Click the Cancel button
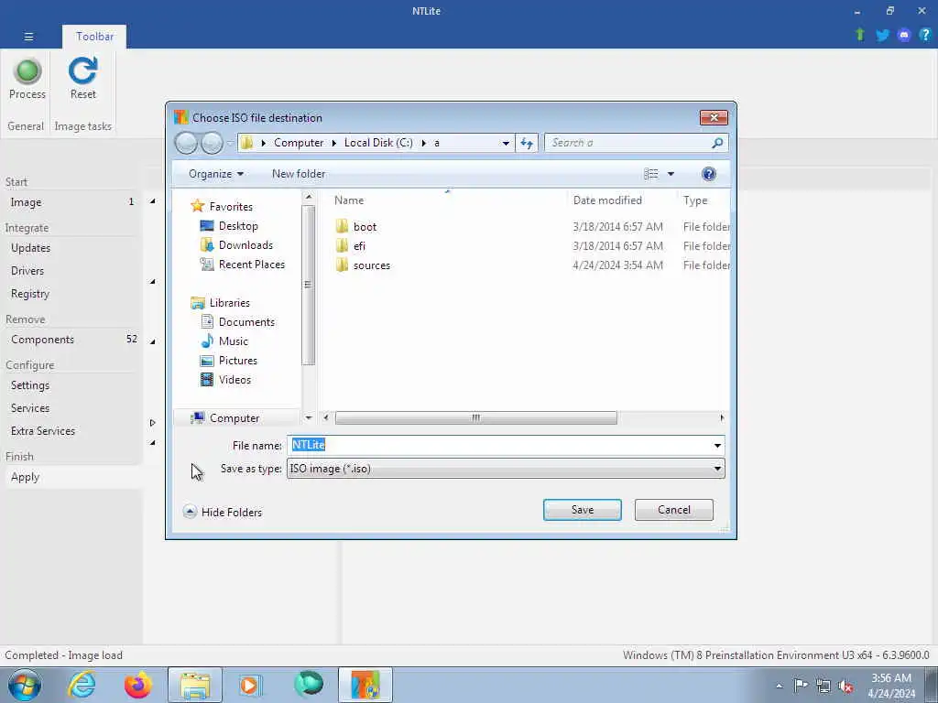The image size is (938, 703). point(673,510)
